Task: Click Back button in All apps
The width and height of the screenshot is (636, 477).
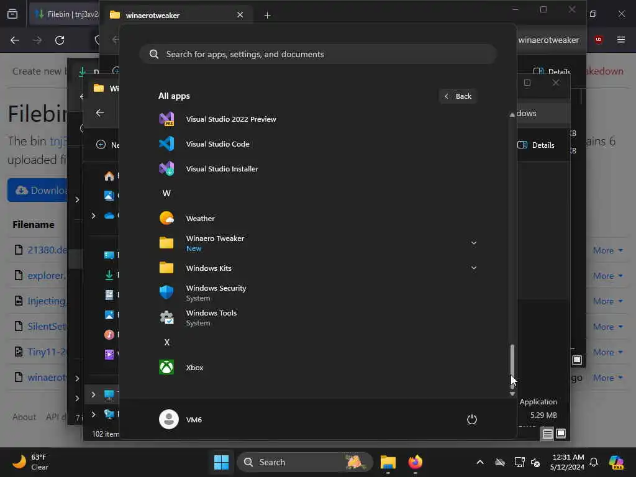Action: pyautogui.click(x=458, y=96)
